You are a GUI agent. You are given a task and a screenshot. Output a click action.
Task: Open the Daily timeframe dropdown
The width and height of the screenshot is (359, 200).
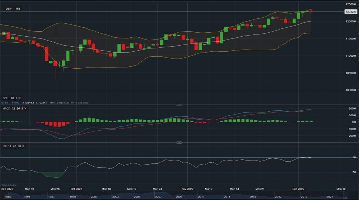coord(9,9)
